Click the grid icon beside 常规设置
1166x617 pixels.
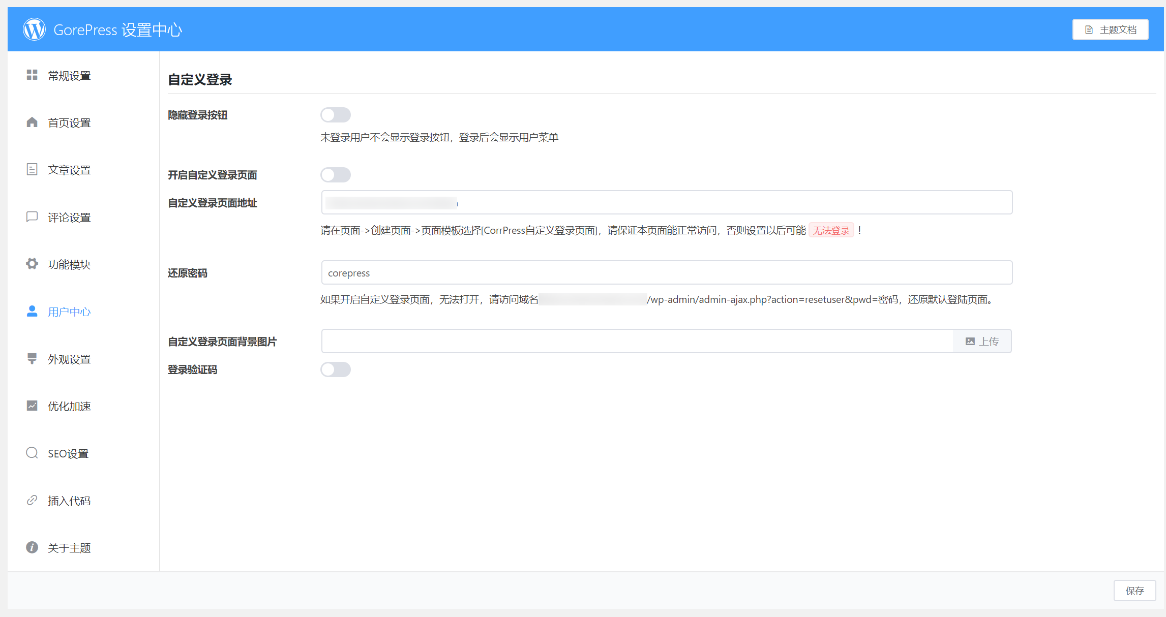(x=32, y=75)
